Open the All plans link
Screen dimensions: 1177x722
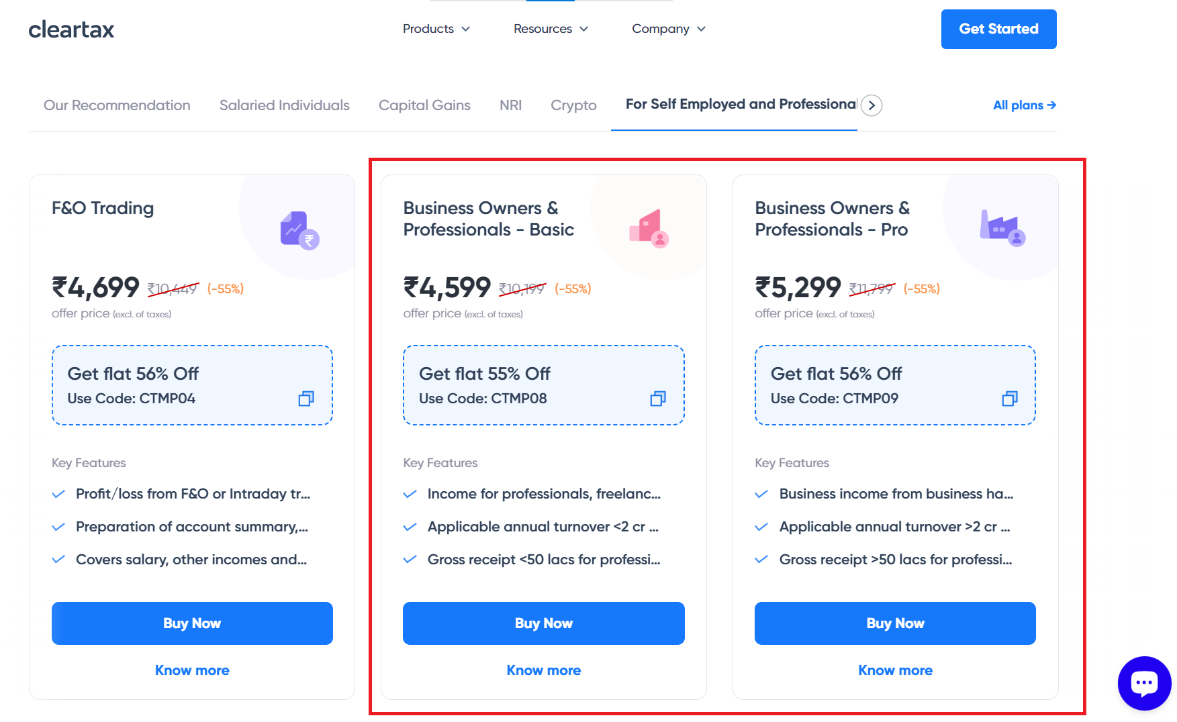[x=1024, y=105]
